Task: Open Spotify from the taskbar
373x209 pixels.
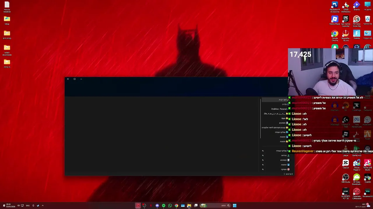Action: coord(163,206)
